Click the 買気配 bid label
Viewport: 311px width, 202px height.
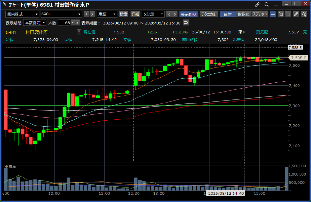262,32
